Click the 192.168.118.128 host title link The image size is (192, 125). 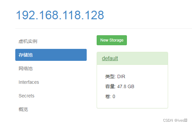60,15
